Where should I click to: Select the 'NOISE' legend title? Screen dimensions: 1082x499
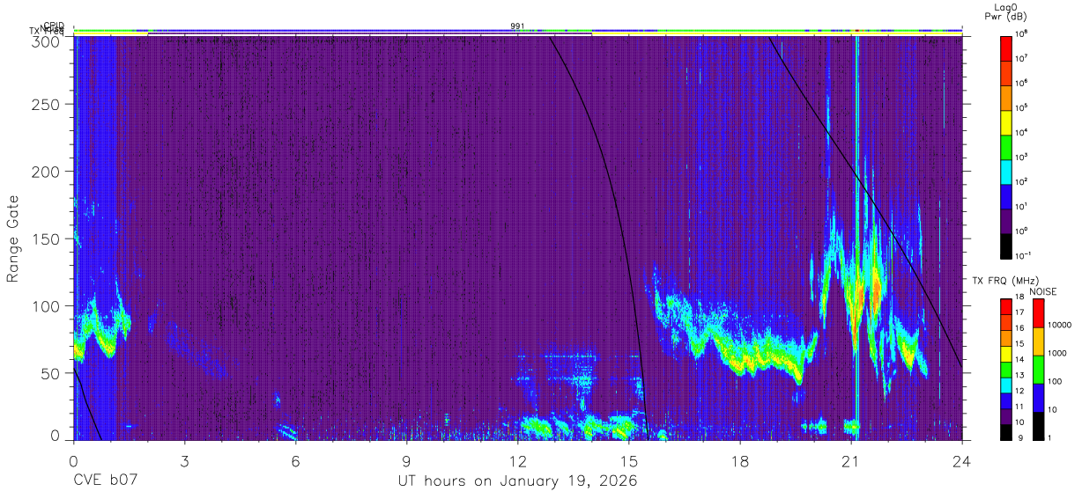pyautogui.click(x=1042, y=291)
